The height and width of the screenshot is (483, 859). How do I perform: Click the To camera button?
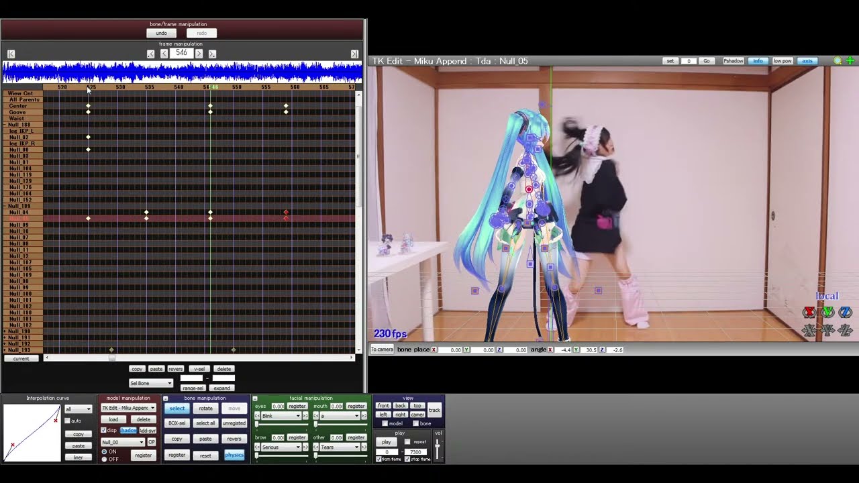coord(383,350)
